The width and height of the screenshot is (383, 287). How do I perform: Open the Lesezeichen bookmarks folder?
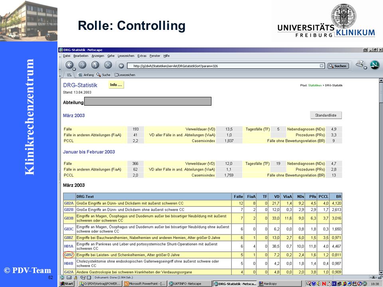(x=124, y=75)
